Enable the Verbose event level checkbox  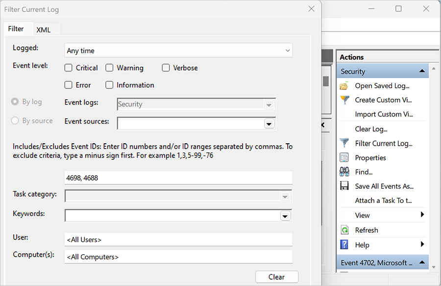coord(166,67)
